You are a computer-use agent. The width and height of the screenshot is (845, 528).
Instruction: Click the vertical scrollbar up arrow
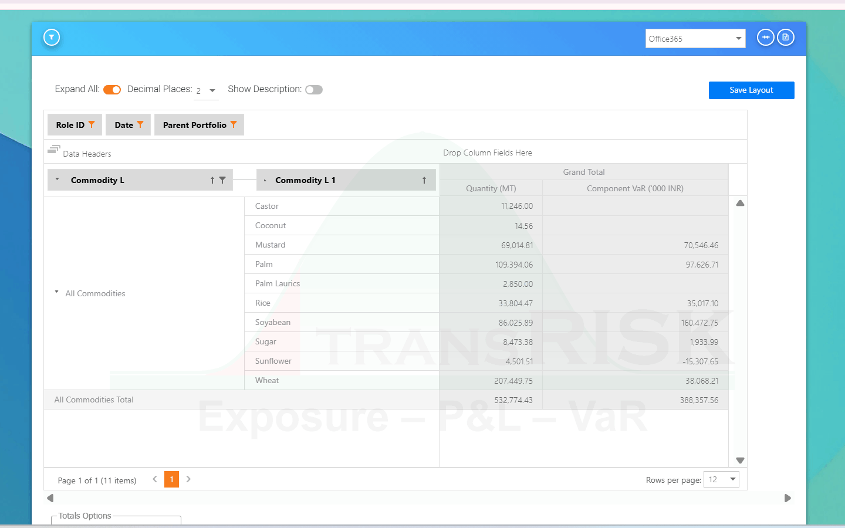coord(740,203)
